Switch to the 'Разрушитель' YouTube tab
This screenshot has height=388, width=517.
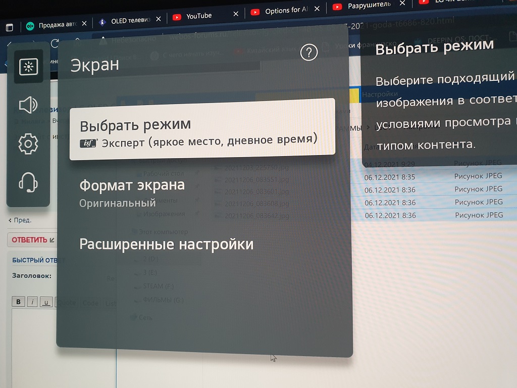tap(369, 6)
